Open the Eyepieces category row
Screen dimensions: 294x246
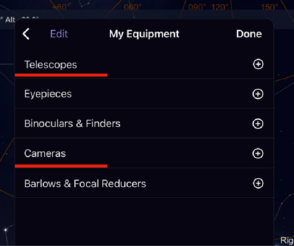[144, 93]
